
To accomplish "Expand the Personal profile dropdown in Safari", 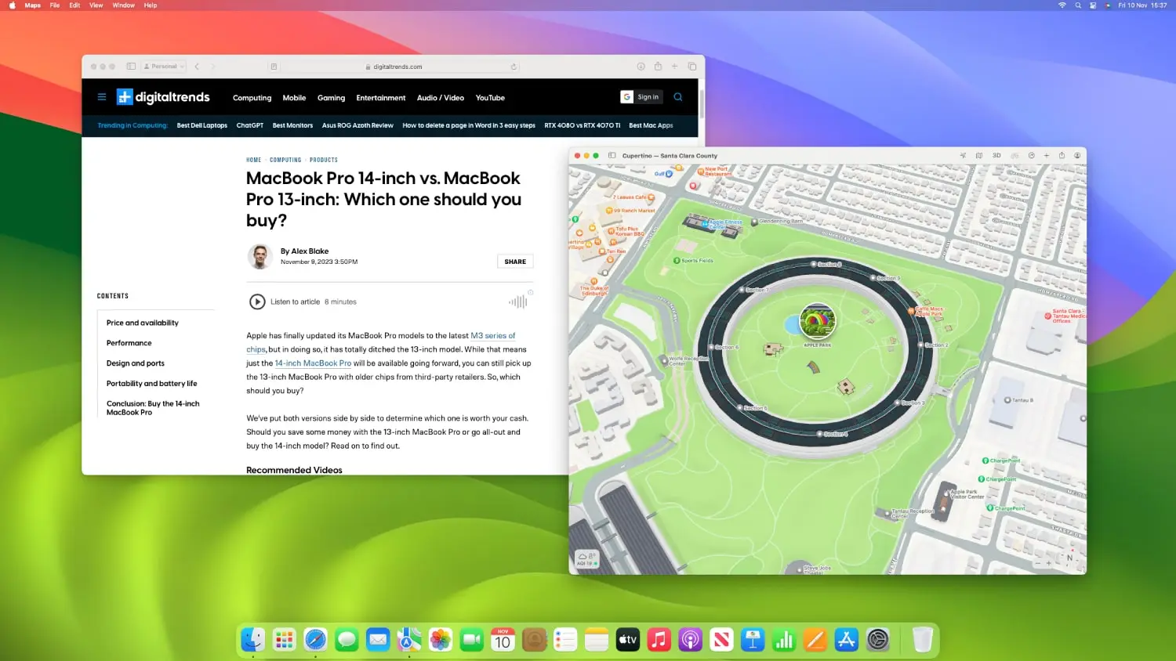I will [x=162, y=66].
